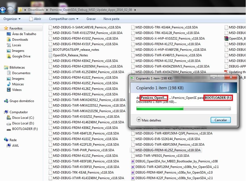The width and height of the screenshot is (246, 181).
Task: Click Pemicro_OpenS... source link in copy dialog
Action: [154, 98]
